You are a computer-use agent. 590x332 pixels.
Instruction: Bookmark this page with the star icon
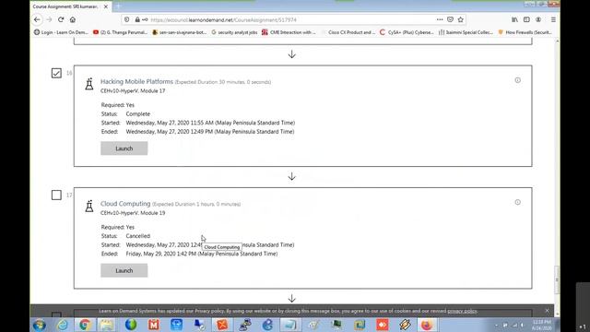coord(461,19)
